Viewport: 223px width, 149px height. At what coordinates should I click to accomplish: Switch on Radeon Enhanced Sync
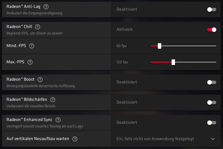pyautogui.click(x=211, y=123)
